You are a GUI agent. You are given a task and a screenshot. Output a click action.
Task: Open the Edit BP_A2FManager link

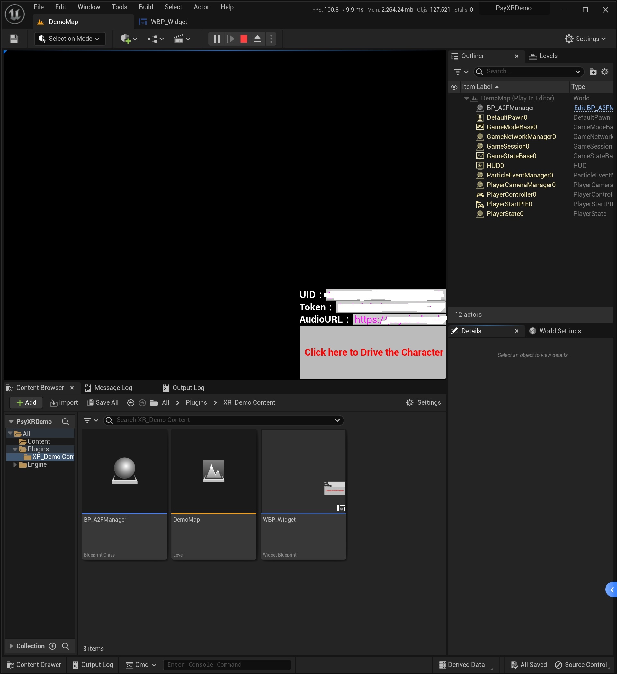593,108
